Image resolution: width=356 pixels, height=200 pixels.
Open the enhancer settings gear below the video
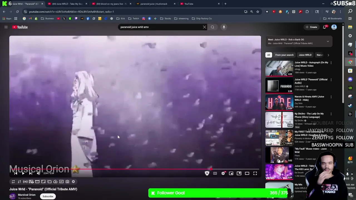coord(73,182)
